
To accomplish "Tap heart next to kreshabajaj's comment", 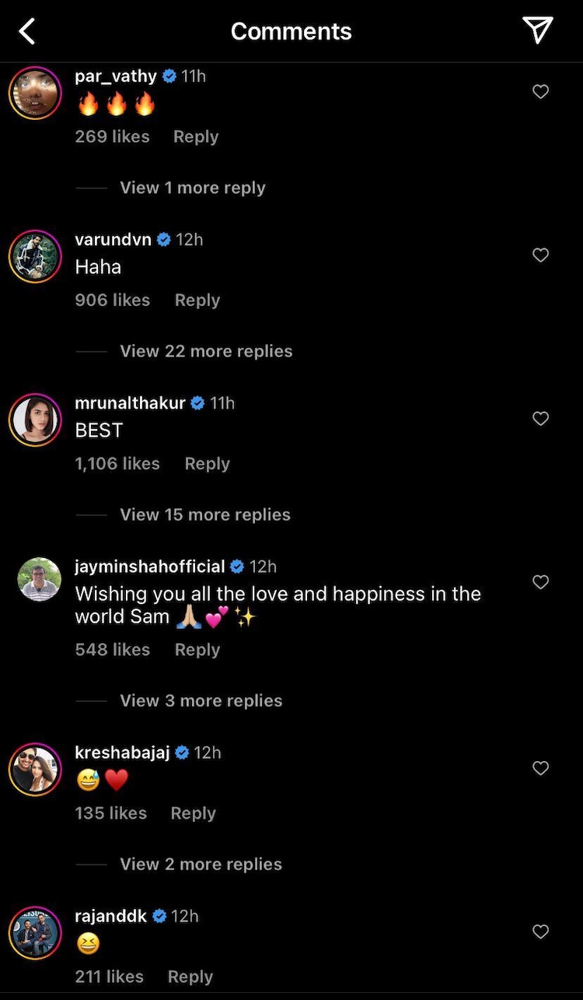I will coord(540,768).
